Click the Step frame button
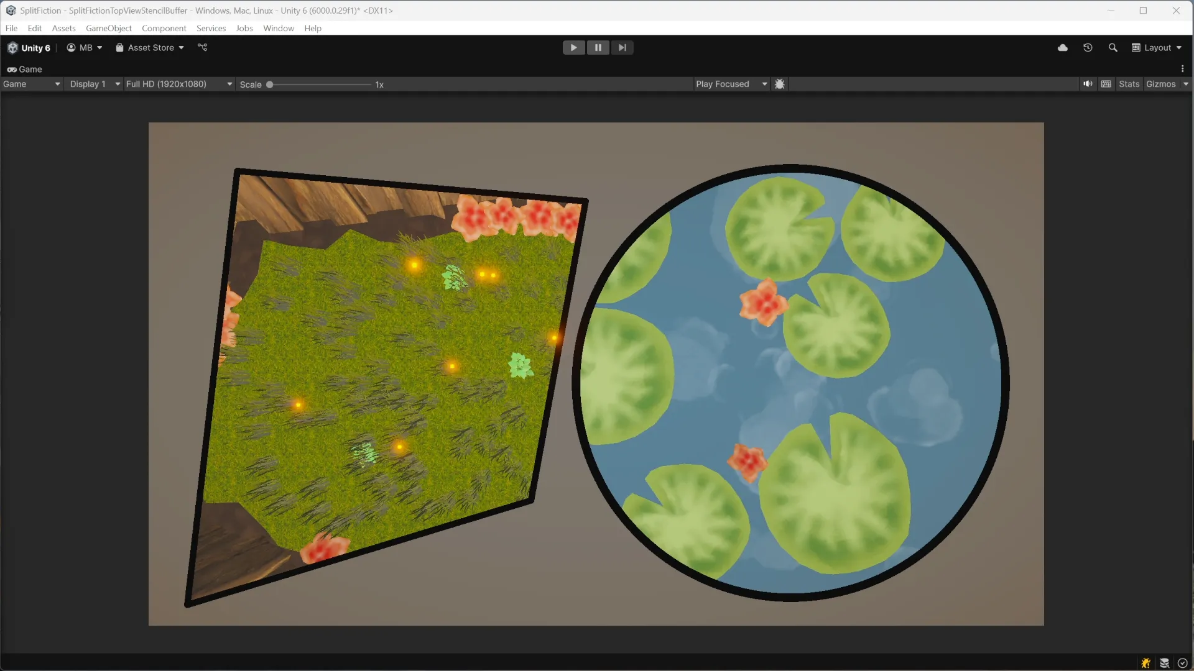Screen dimensions: 1194x671 point(622,48)
